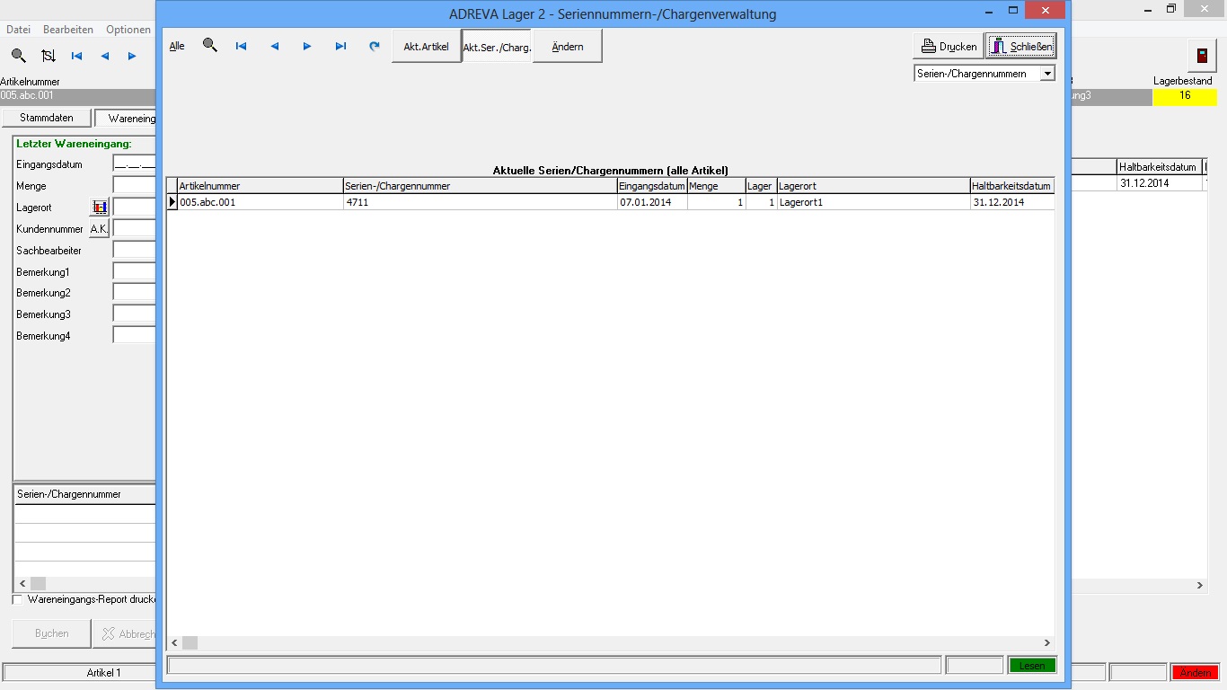Click the A.K. button next to Kundennummer

click(99, 229)
